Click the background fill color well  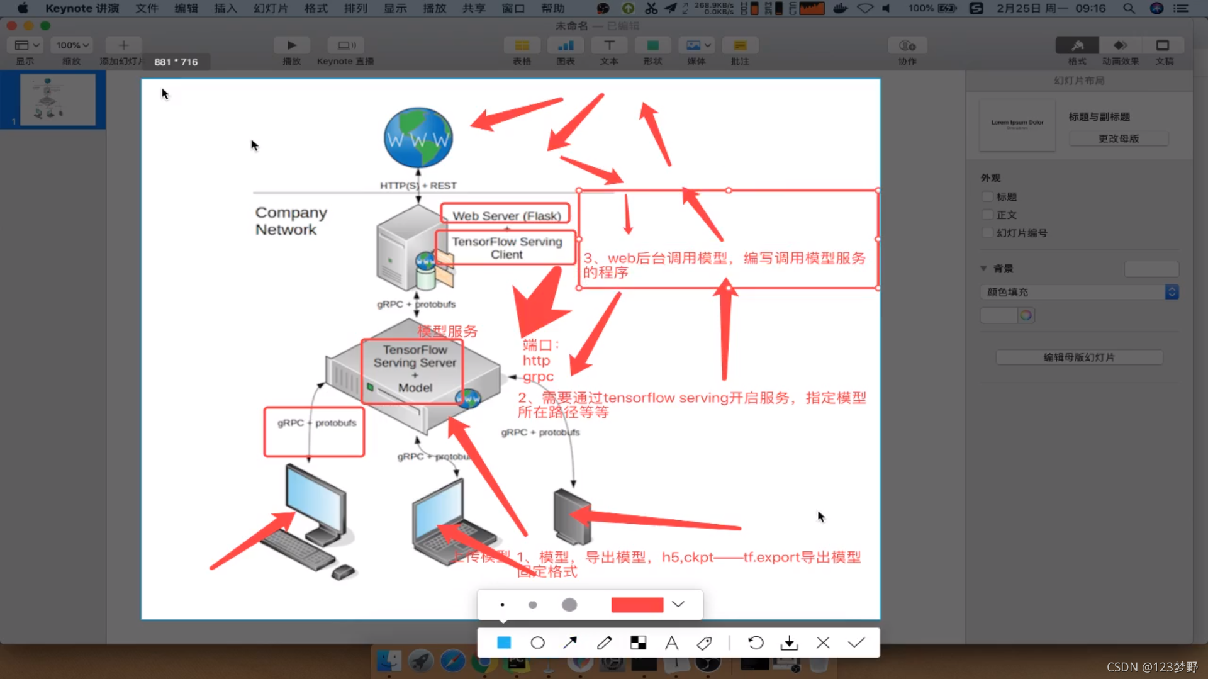(999, 315)
